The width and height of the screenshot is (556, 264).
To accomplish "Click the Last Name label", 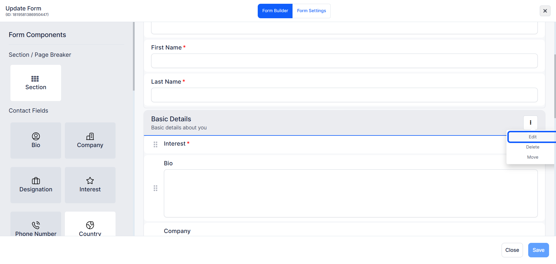I will click(x=166, y=82).
